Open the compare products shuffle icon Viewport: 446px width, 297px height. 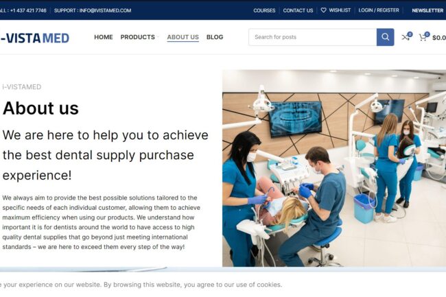(406, 37)
